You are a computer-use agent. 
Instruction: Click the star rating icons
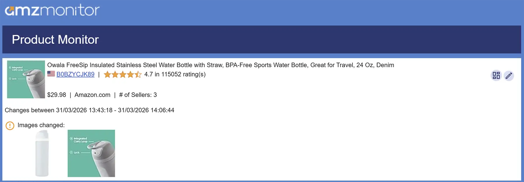pos(123,74)
